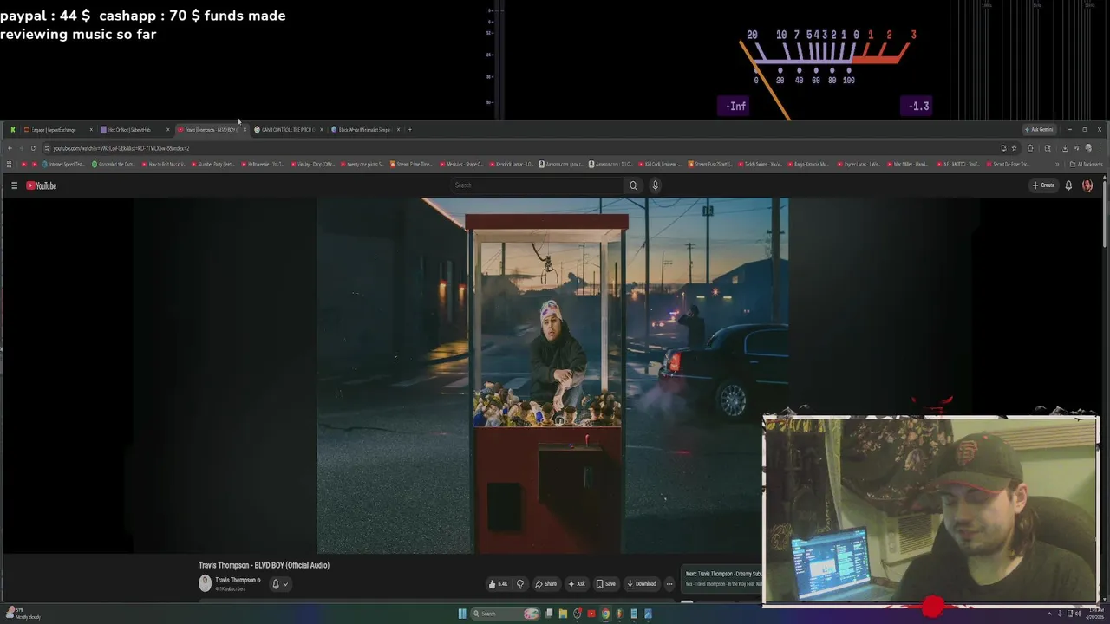The image size is (1110, 624).
Task: Open Chrome from the taskbar
Action: pos(605,614)
